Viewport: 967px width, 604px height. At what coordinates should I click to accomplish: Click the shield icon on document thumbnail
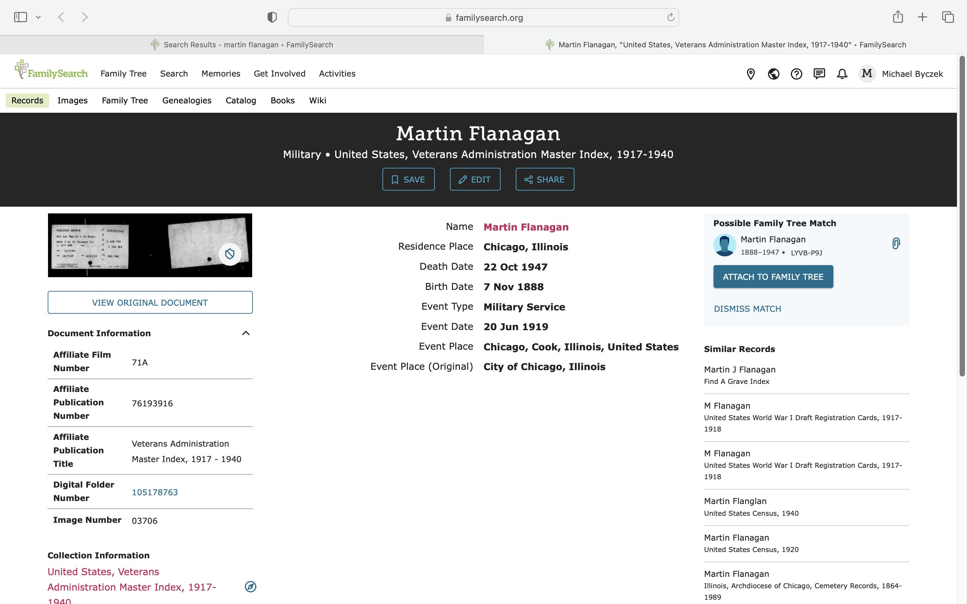click(x=230, y=254)
